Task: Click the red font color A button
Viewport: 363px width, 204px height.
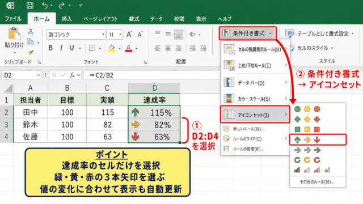Action: tap(129, 48)
